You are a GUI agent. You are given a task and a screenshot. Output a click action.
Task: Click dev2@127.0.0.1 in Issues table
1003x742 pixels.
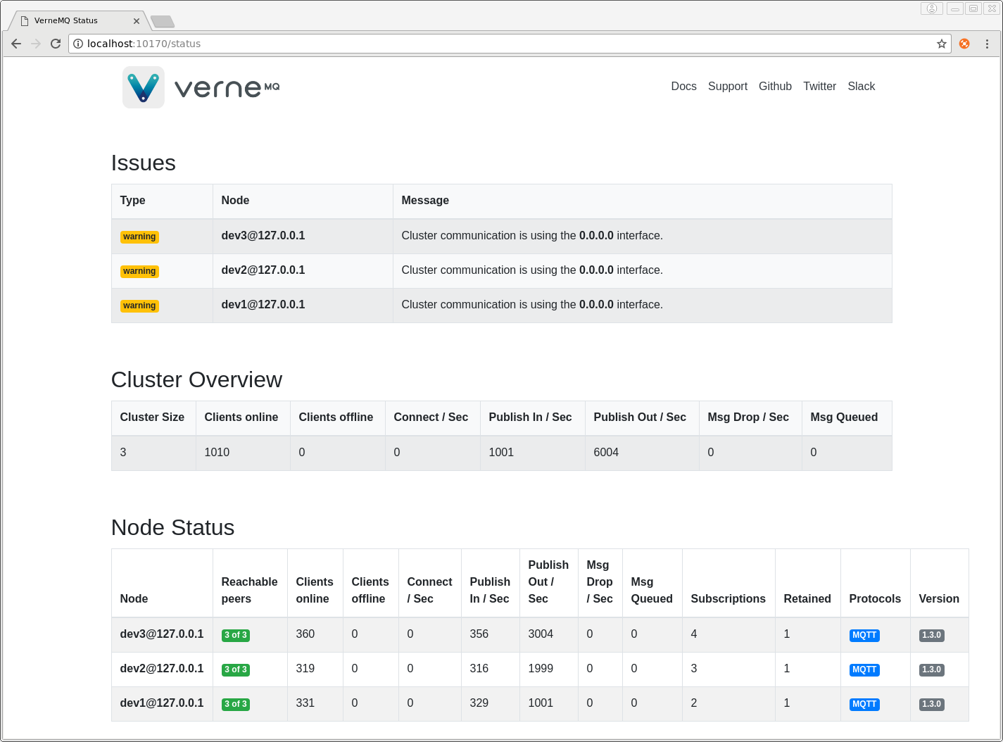263,270
